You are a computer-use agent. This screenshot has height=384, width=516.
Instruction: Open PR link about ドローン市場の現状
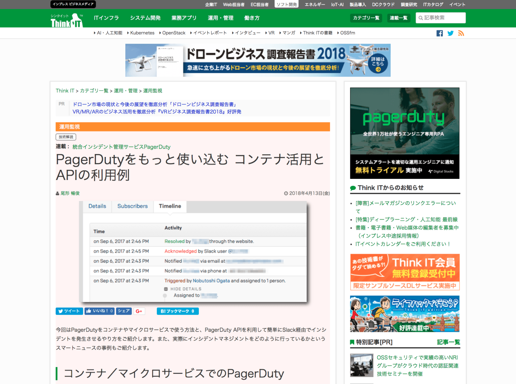coord(155,105)
